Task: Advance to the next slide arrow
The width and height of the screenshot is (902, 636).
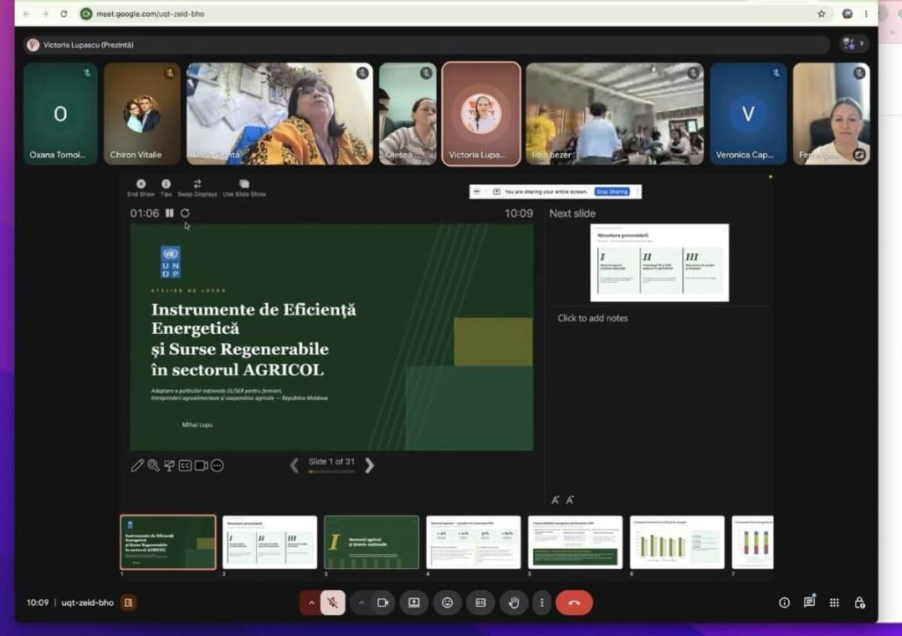Action: tap(369, 465)
